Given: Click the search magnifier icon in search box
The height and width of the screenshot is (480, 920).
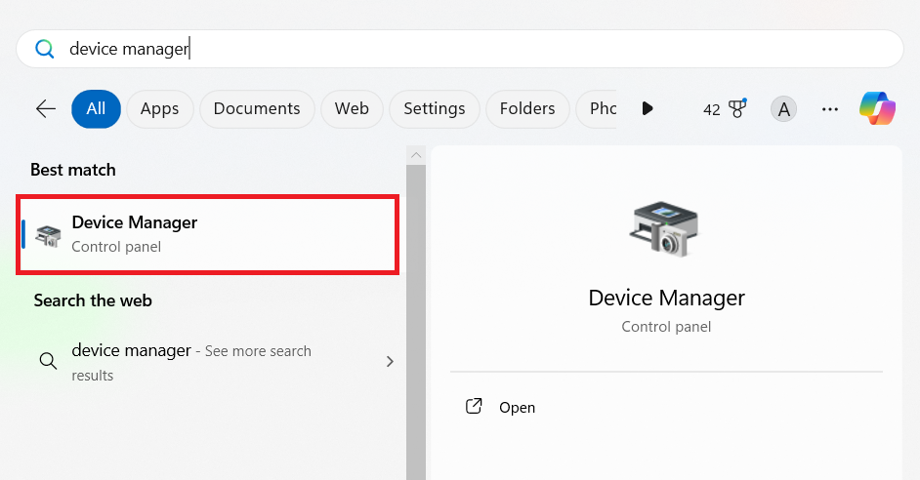Looking at the screenshot, I should tap(45, 49).
